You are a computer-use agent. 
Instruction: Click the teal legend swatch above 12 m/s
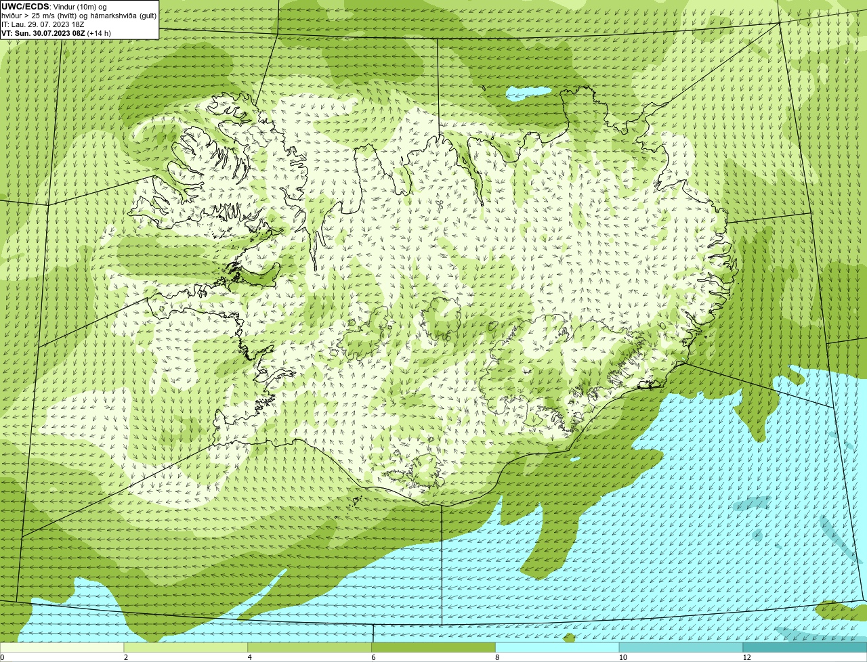[x=805, y=648]
